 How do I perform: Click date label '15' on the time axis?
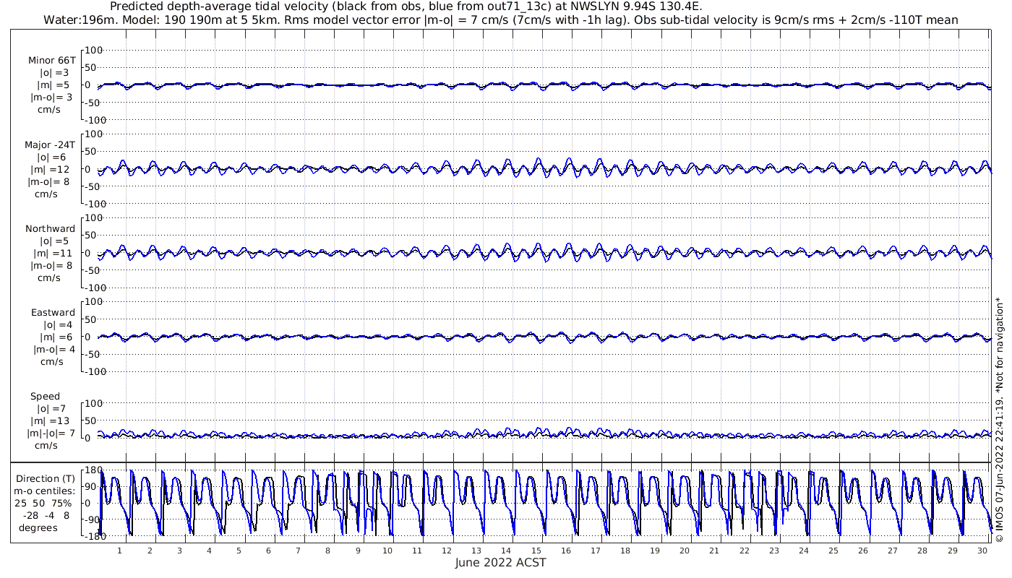point(536,551)
